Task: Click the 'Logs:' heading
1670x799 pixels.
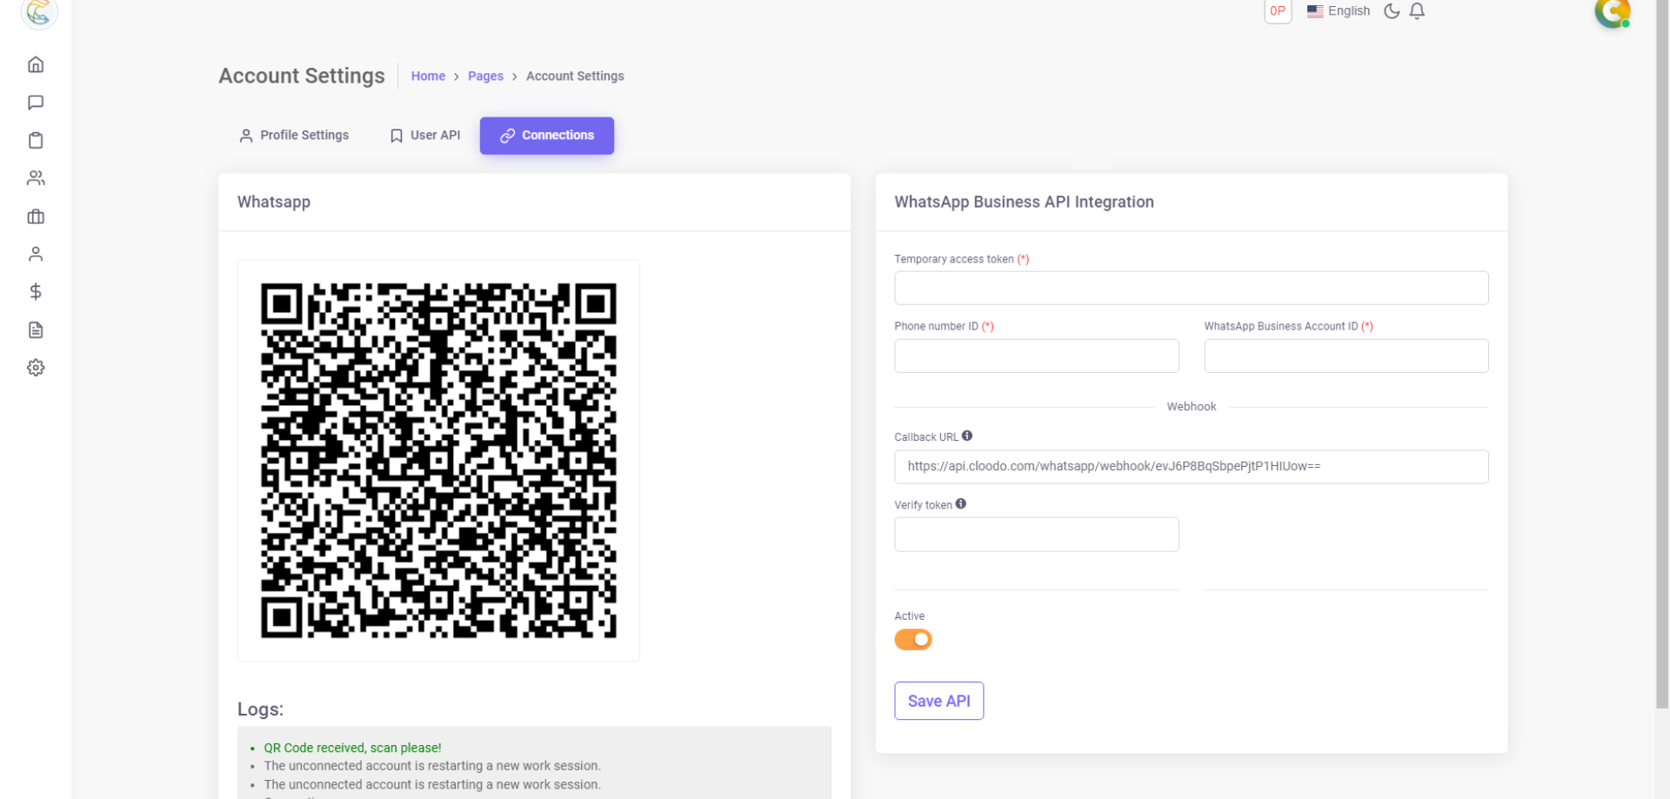Action: click(x=261, y=709)
